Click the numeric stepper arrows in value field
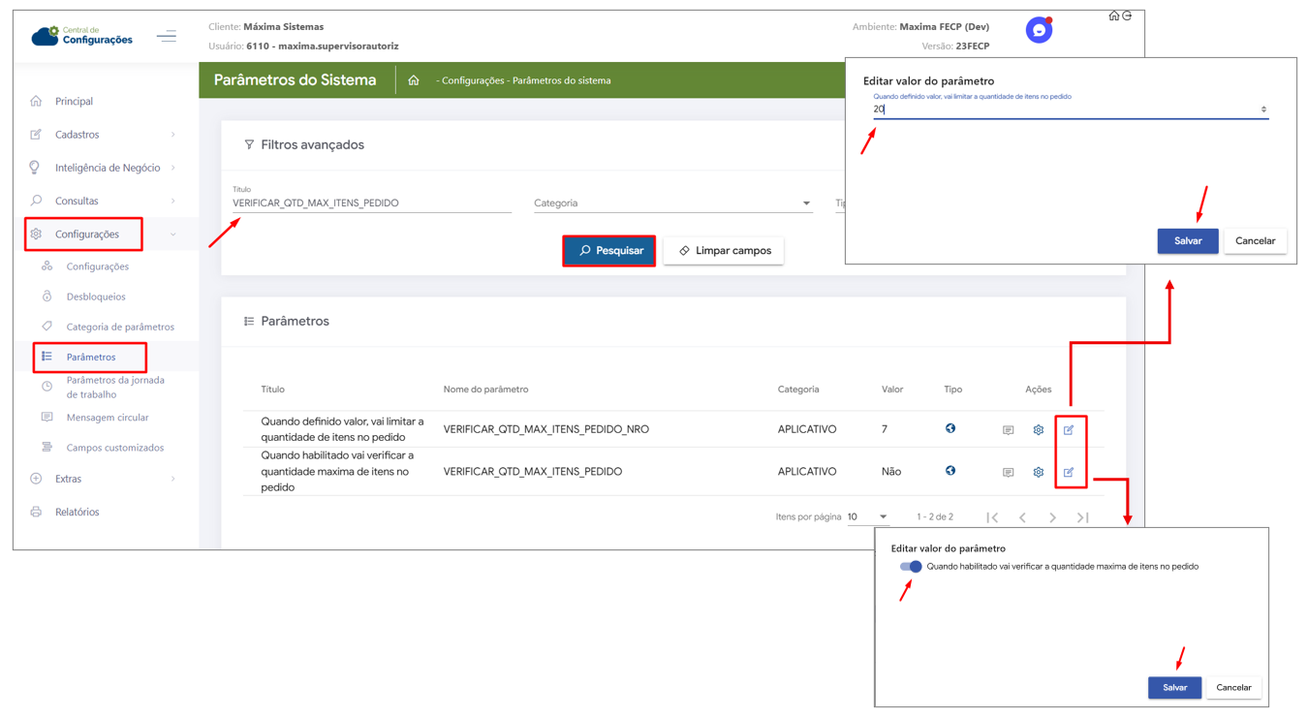This screenshot has height=718, width=1308. coord(1263,109)
